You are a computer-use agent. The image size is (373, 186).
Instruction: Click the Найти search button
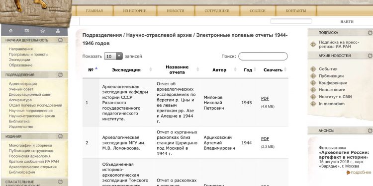click(x=347, y=21)
